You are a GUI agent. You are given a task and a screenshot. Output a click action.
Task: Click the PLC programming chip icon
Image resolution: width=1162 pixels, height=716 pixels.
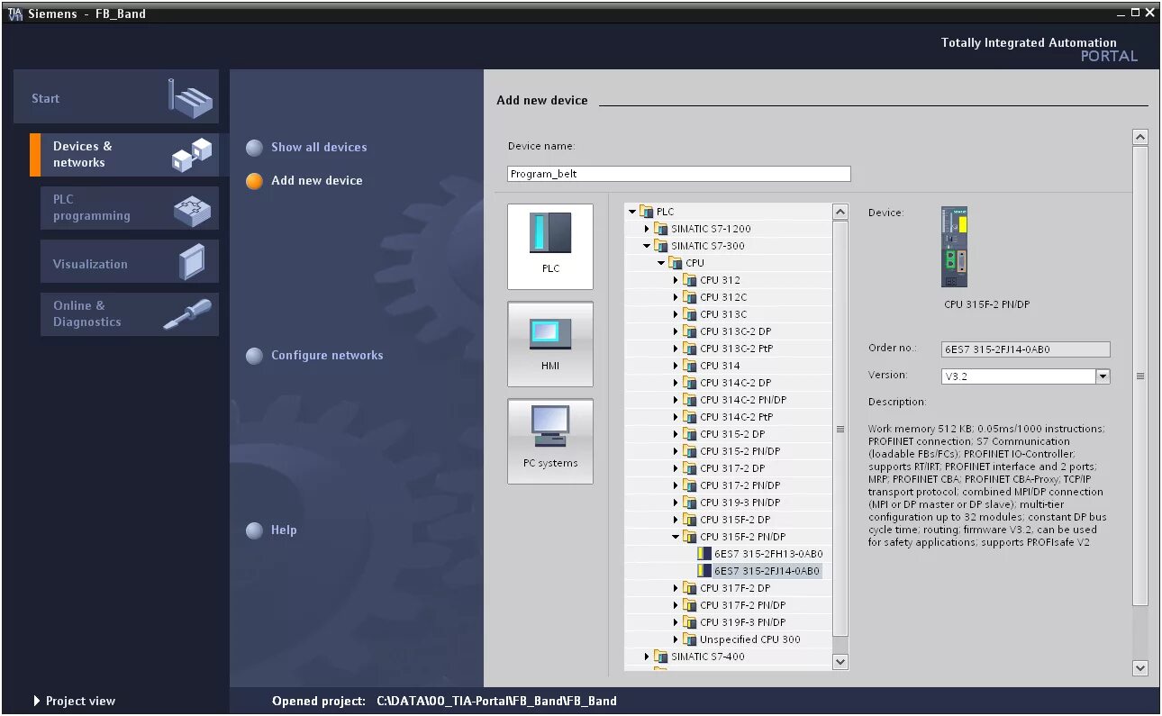pos(192,210)
